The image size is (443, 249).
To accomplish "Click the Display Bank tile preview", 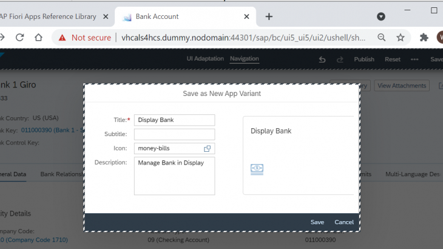I will [298, 155].
